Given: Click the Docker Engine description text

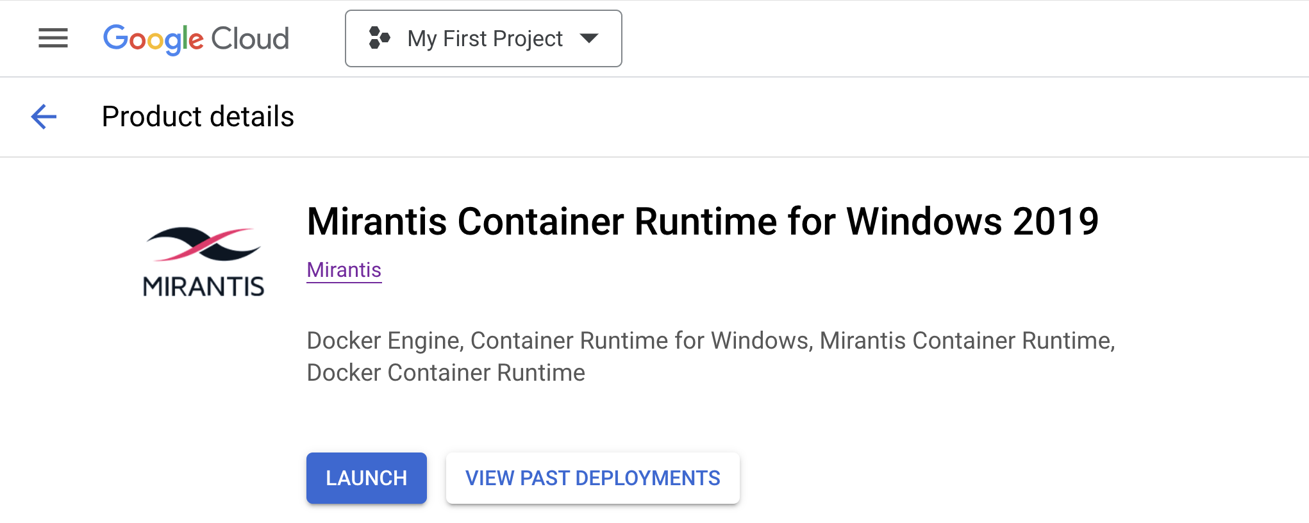Looking at the screenshot, I should pyautogui.click(x=711, y=356).
